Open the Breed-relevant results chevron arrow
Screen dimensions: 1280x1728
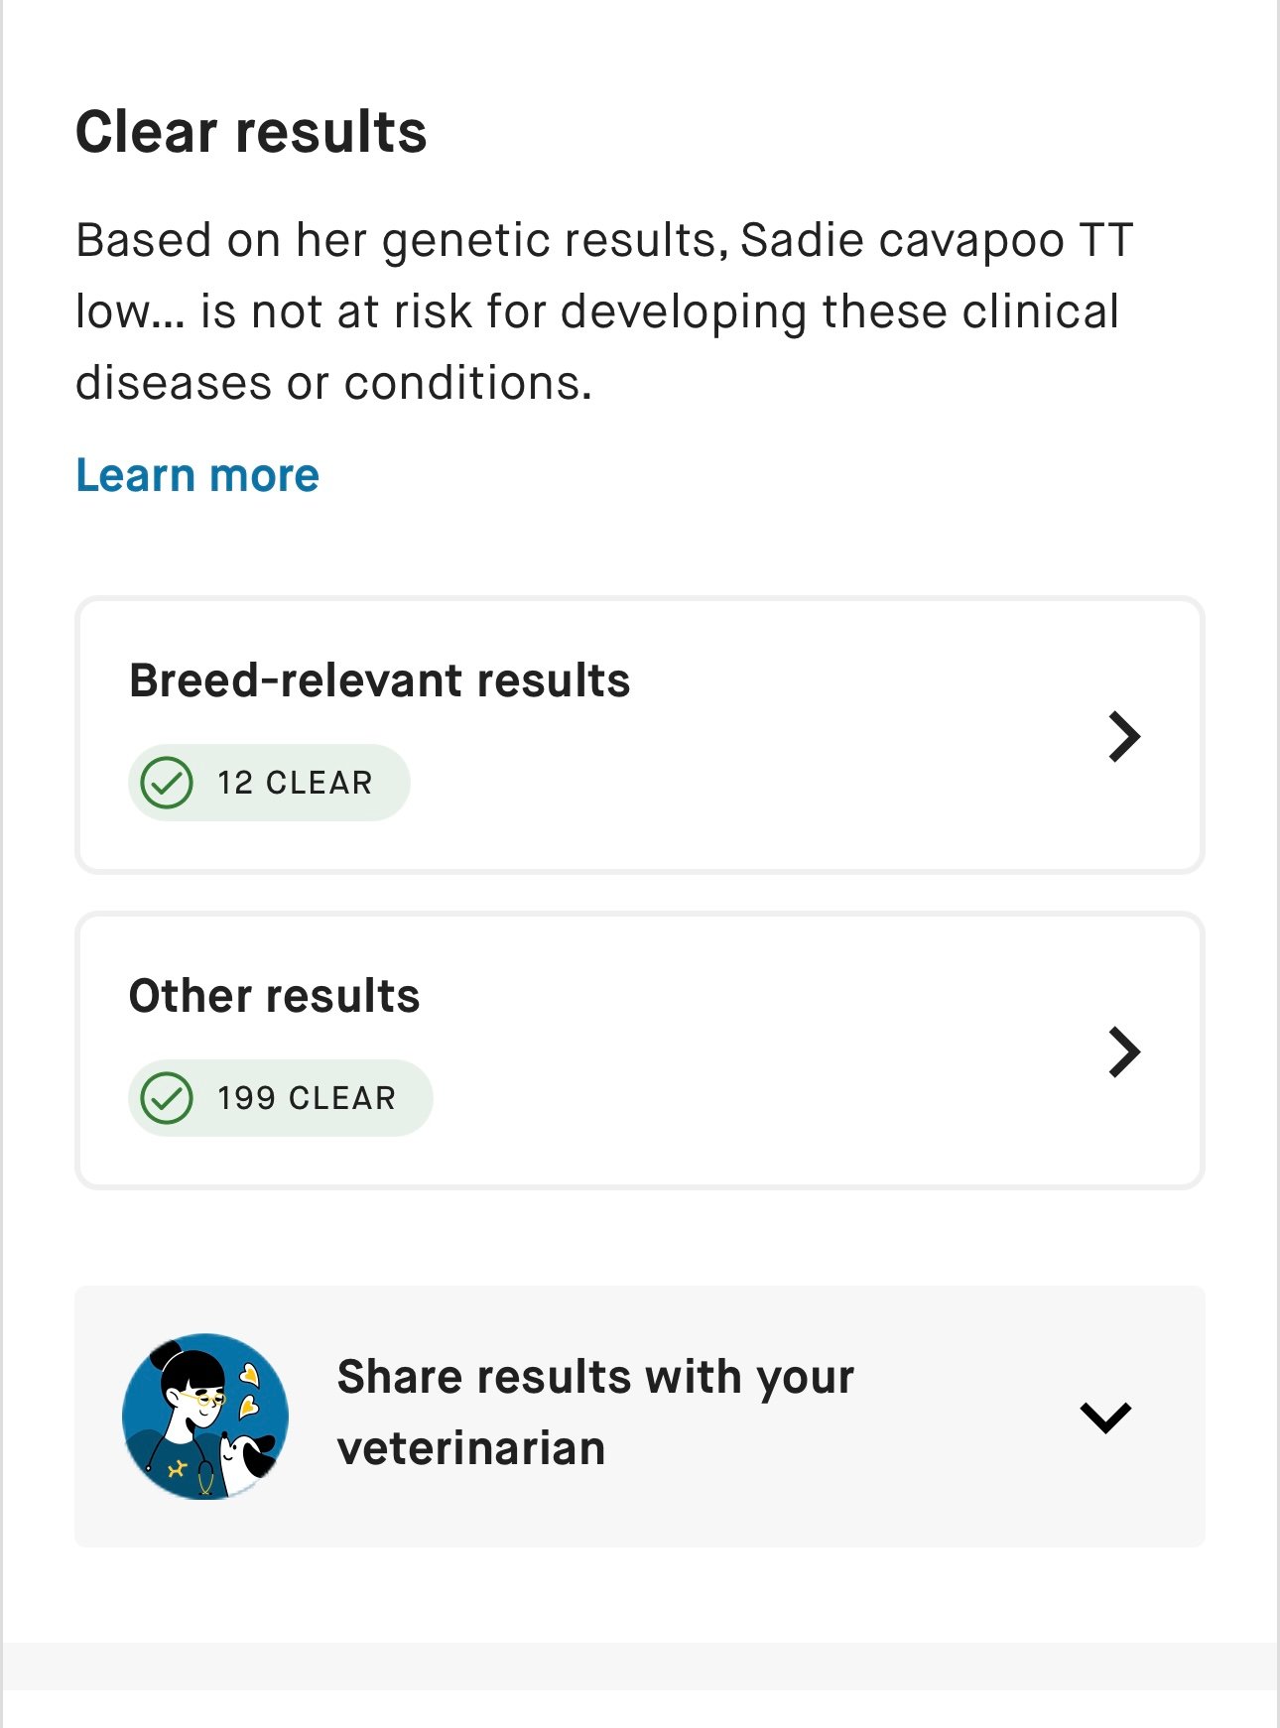coord(1124,736)
